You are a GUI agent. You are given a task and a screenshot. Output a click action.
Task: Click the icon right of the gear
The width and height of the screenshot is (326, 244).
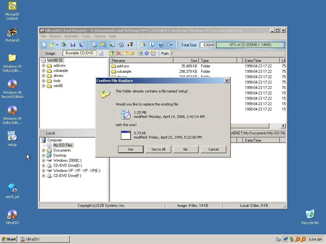coord(153,53)
